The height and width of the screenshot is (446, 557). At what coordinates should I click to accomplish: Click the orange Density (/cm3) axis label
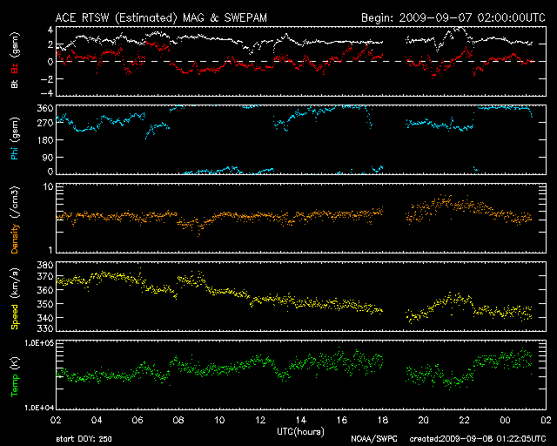(x=15, y=220)
